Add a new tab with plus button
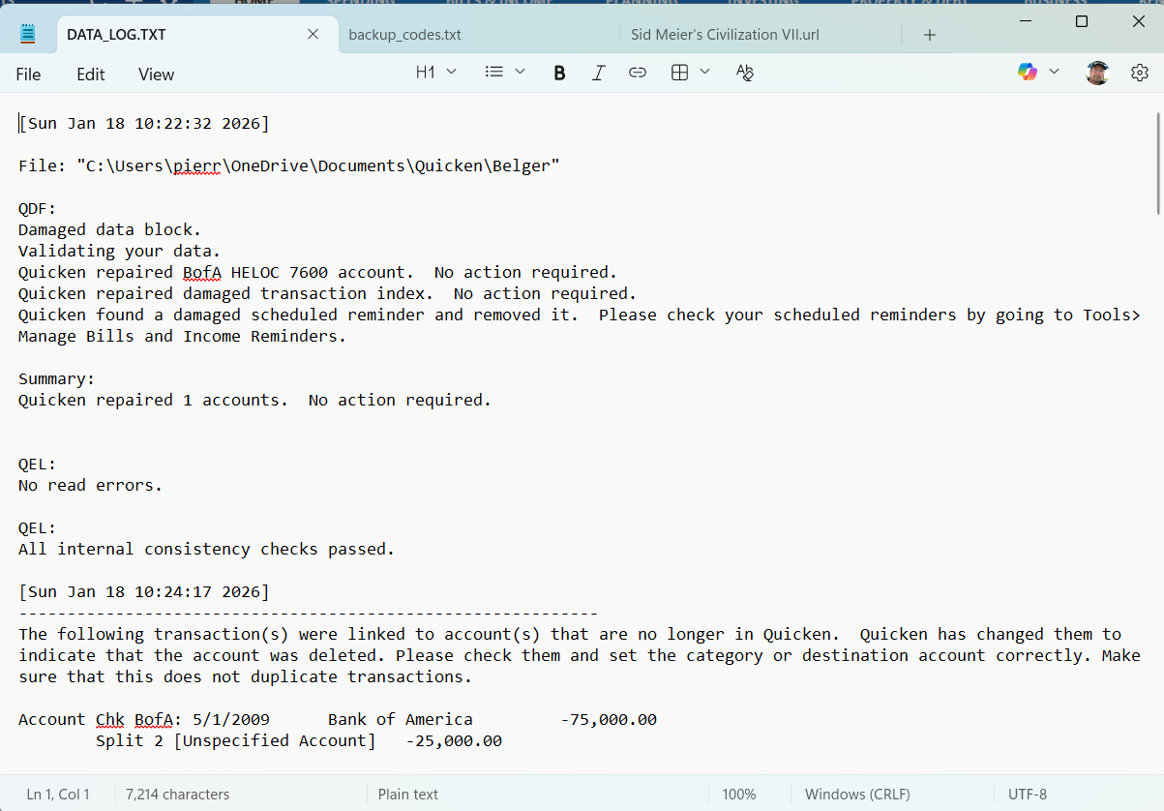Screen dimensions: 1164x811 pos(929,35)
